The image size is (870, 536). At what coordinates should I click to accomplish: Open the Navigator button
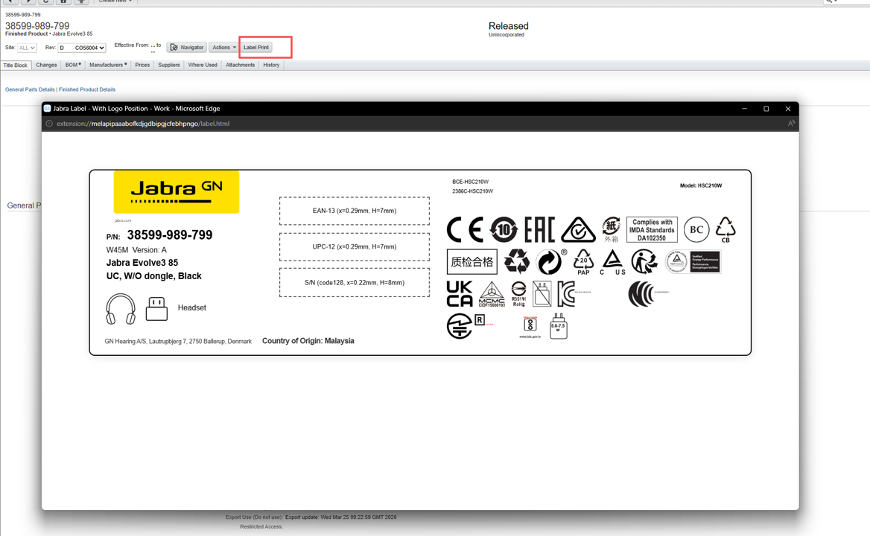[187, 48]
